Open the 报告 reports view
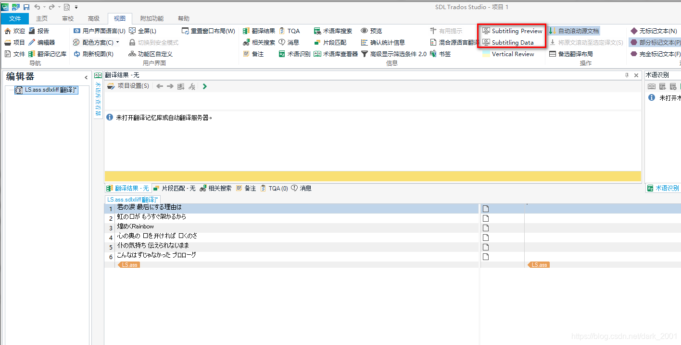This screenshot has height=345, width=681. point(38,31)
